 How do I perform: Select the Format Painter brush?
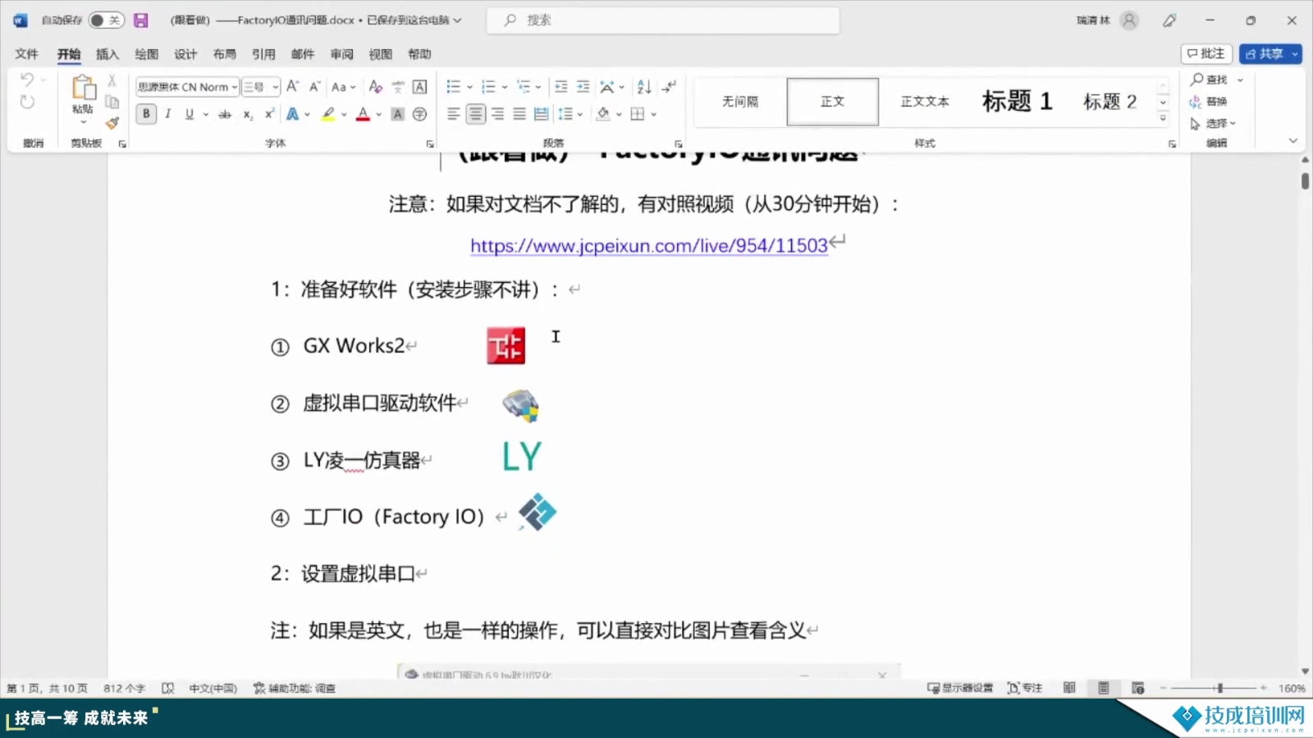tap(112, 123)
